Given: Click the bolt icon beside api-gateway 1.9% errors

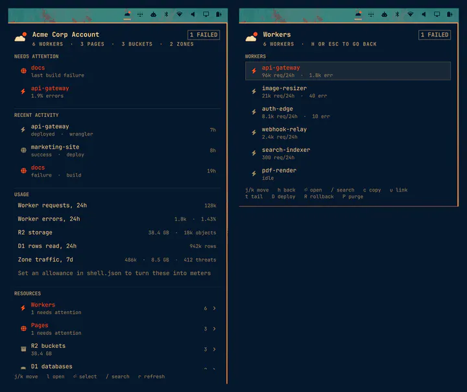Looking at the screenshot, I should (23, 92).
